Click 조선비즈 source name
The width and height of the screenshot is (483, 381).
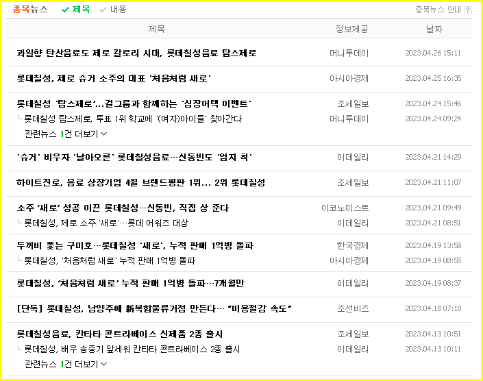[x=353, y=308]
